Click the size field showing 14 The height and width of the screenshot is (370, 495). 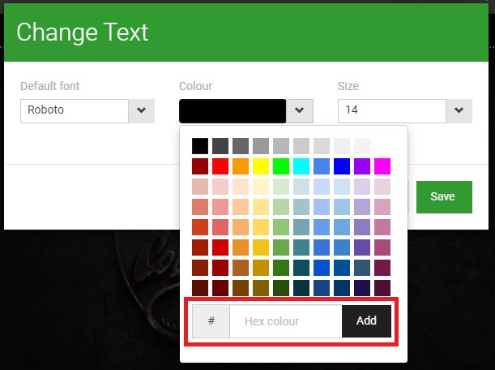point(392,110)
